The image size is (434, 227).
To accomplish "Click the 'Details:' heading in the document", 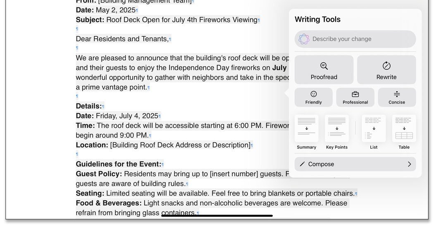I will pos(88,106).
